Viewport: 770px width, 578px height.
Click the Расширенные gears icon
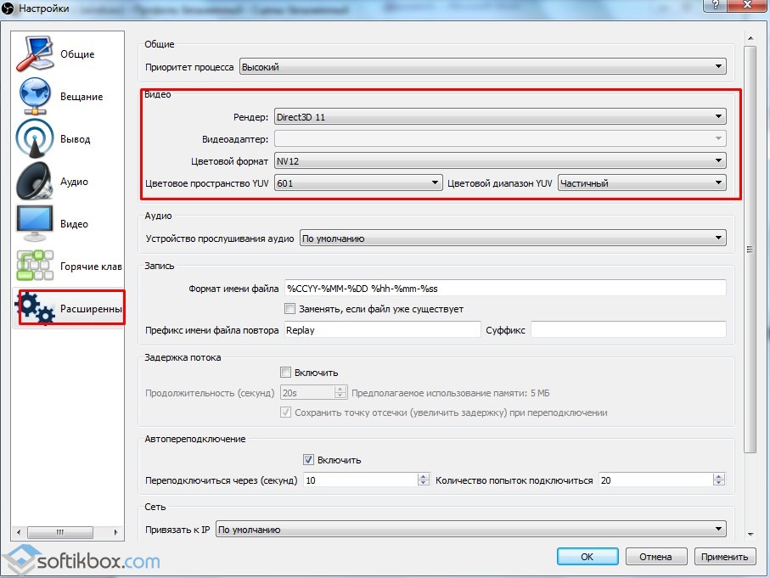pyautogui.click(x=35, y=308)
